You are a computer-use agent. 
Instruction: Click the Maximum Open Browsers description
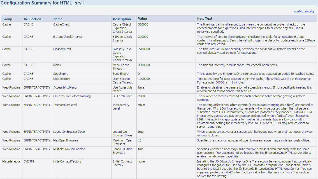pyautogui.click(x=123, y=142)
